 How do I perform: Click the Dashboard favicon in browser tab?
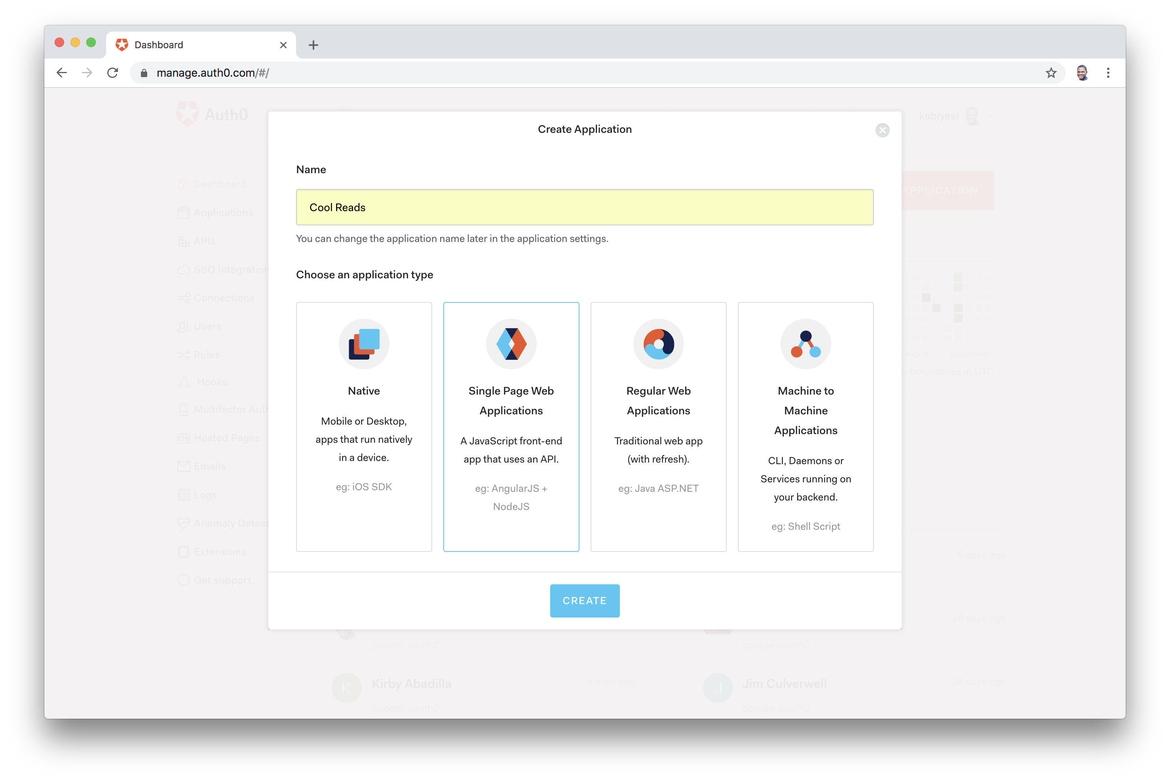(x=122, y=45)
